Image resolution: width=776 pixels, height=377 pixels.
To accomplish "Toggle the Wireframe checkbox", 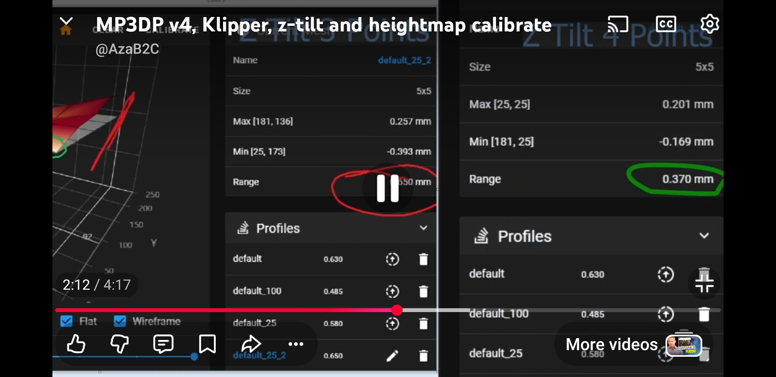I will (120, 321).
